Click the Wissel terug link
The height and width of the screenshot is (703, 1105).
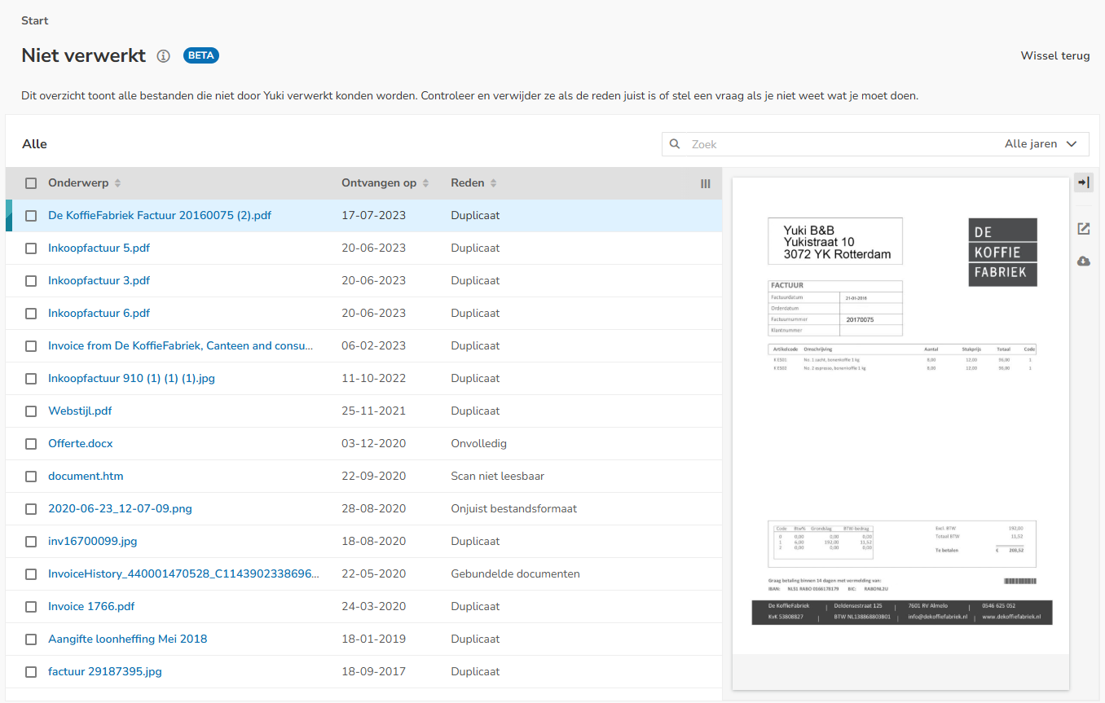[1055, 56]
